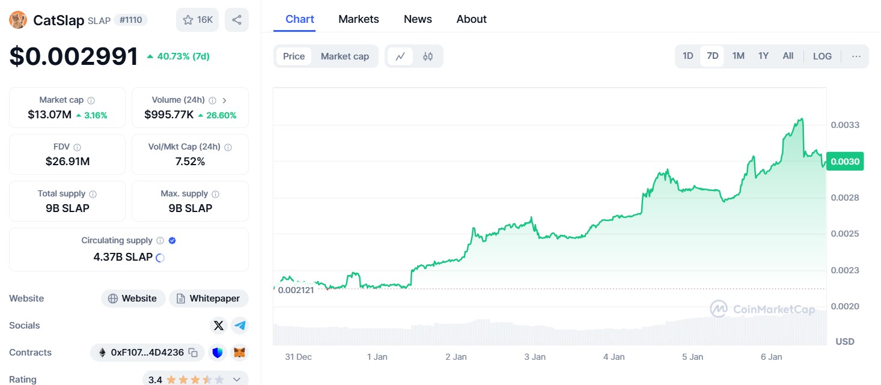Show Market cap info tooltip icon
881x385 pixels.
point(91,100)
